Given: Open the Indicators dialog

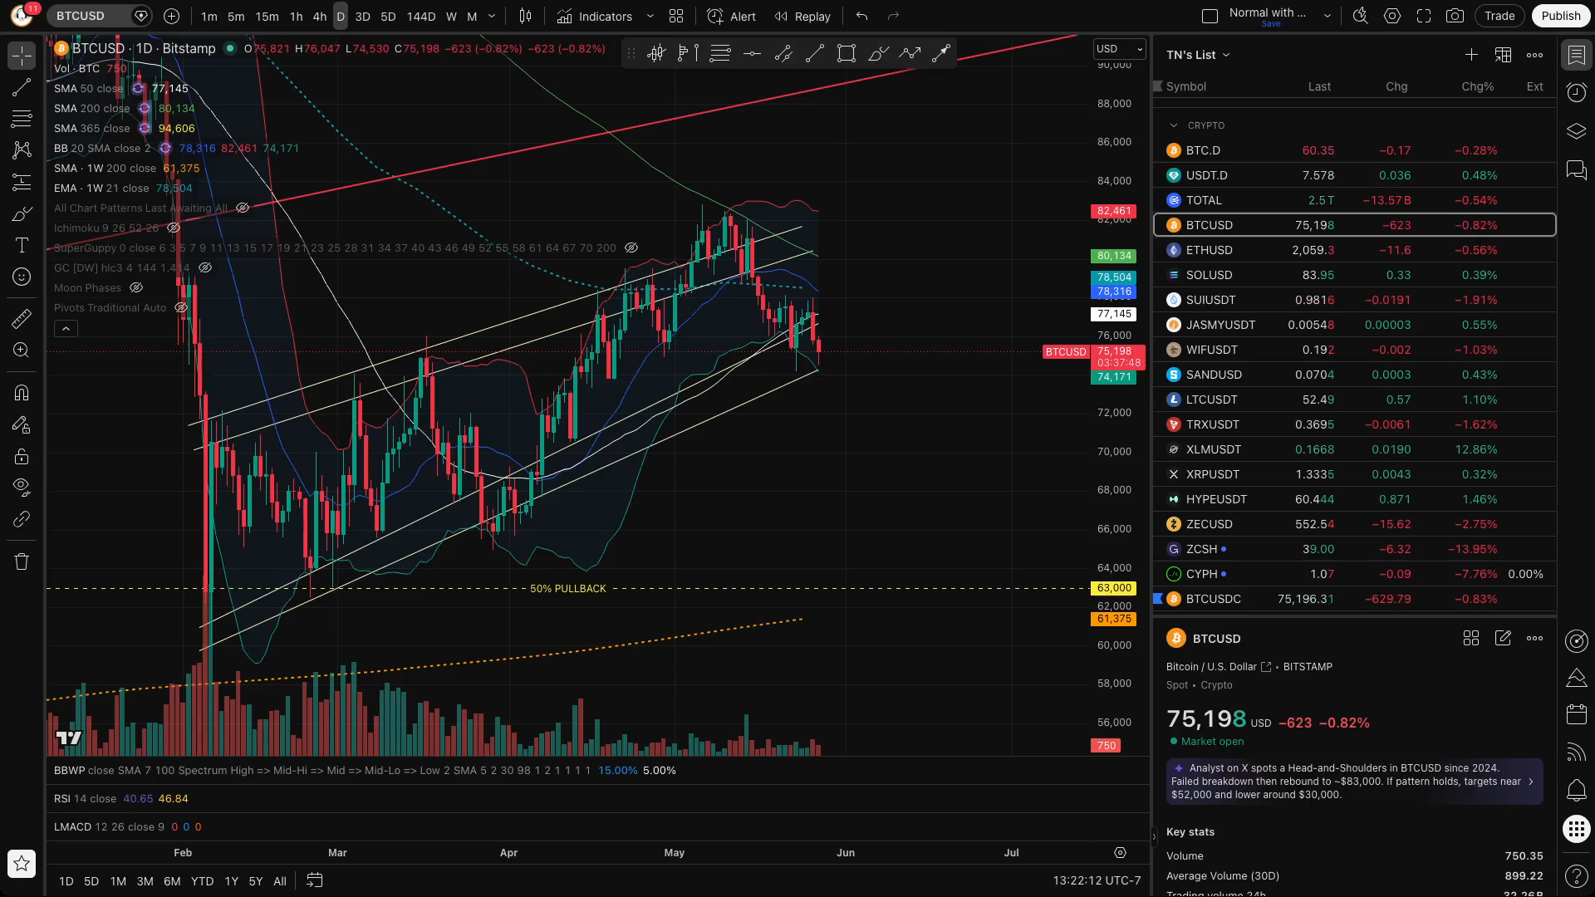Looking at the screenshot, I should (596, 16).
